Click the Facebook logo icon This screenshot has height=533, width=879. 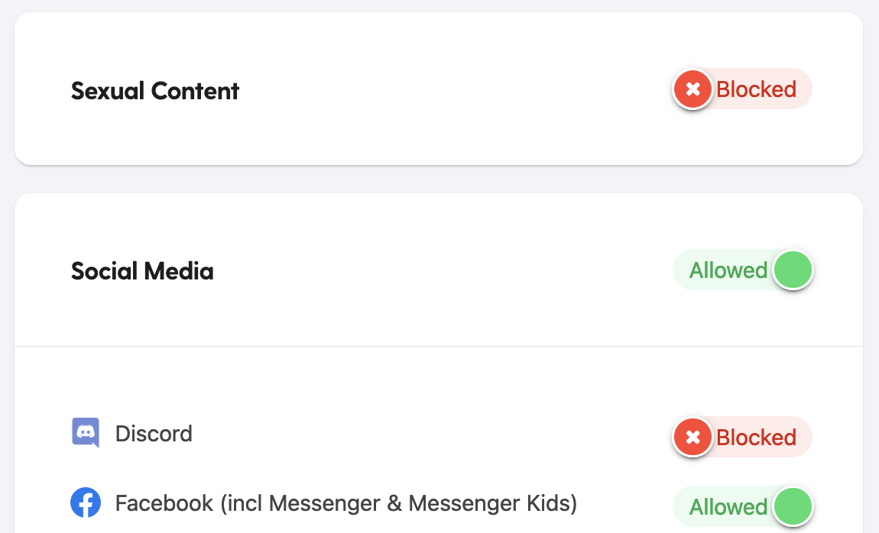85,502
